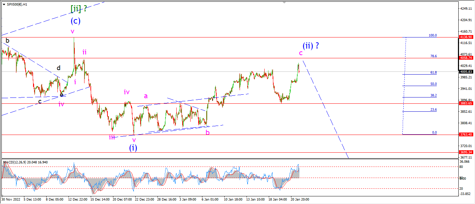475x204 pixels.
Task: Open the arrow beside SPX500 symbol title
Action: coord(3,4)
